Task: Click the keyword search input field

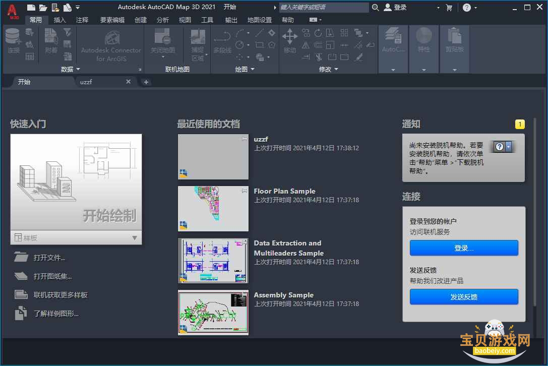Action: (324, 8)
